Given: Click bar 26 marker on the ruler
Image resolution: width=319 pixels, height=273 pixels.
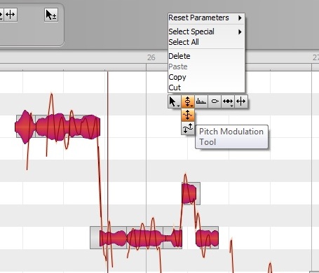Looking at the screenshot, I should pos(151,57).
